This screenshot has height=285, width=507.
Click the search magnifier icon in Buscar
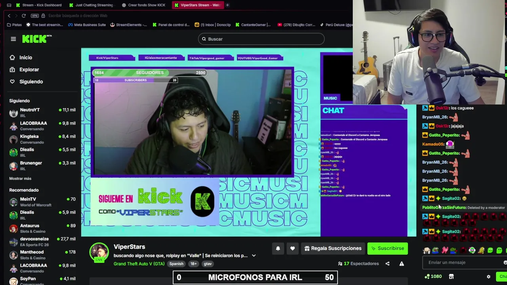pos(204,39)
